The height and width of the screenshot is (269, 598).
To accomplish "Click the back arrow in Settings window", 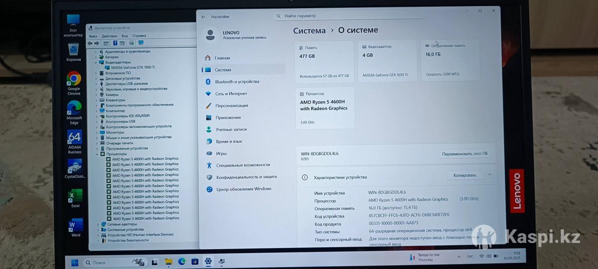I will tap(203, 17).
